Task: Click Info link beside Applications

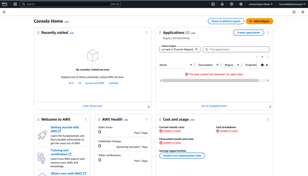Action: [x=193, y=33]
